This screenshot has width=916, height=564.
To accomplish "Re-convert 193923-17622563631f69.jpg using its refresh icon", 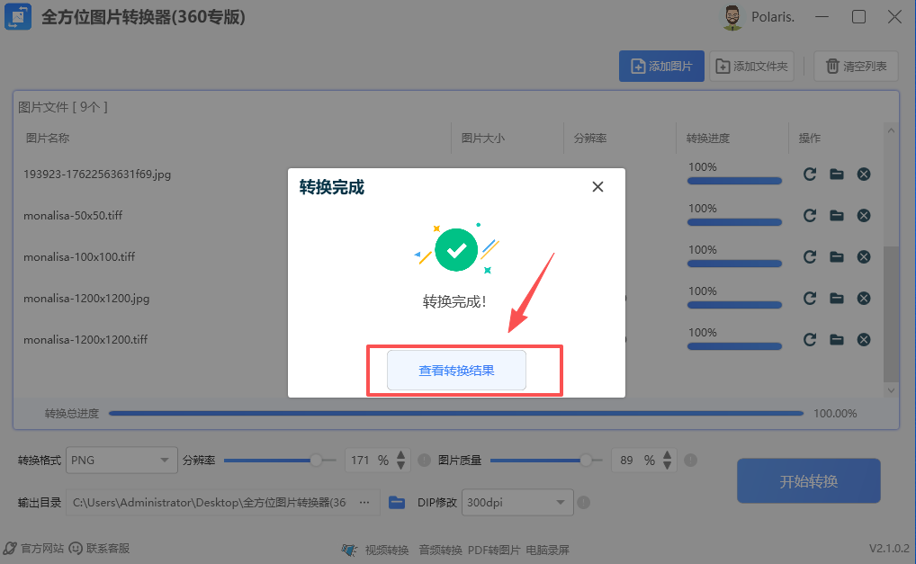I will tap(809, 175).
